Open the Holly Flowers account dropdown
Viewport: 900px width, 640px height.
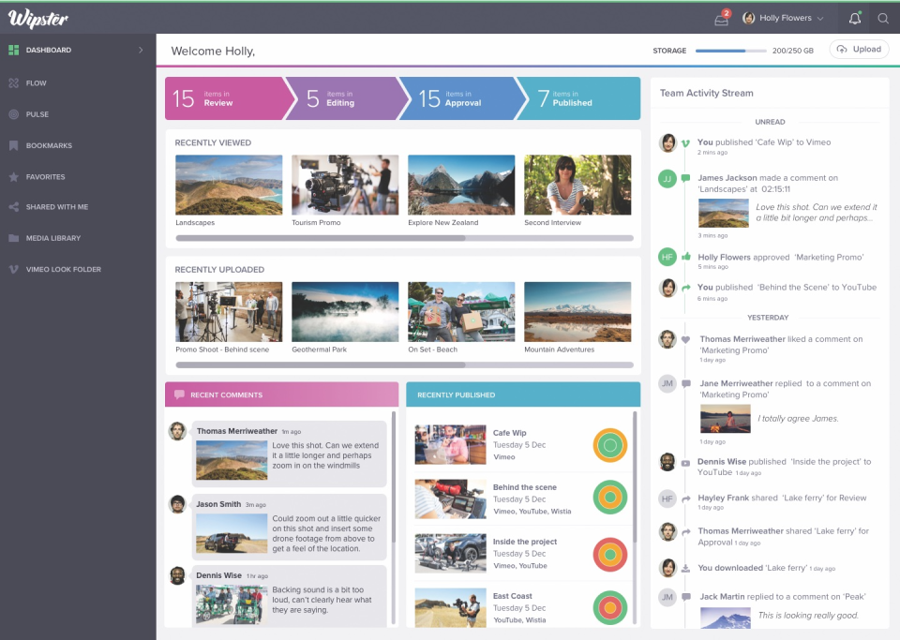point(783,18)
